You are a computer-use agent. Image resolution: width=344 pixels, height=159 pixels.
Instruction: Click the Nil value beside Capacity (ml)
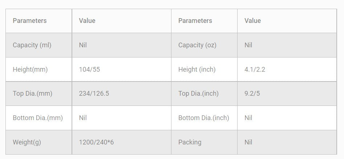click(83, 45)
